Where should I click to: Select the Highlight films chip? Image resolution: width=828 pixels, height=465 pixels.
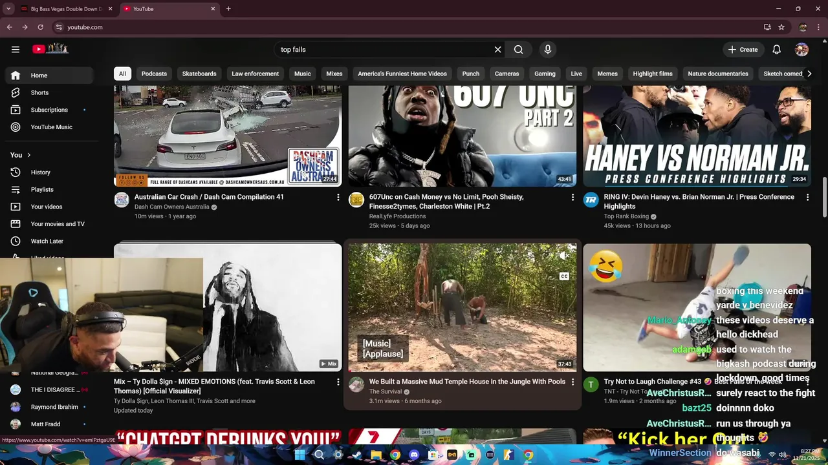point(653,74)
